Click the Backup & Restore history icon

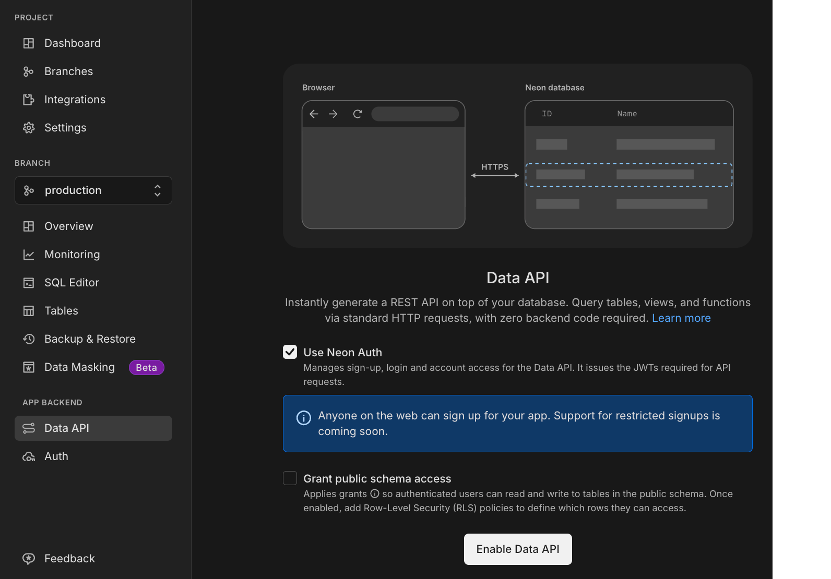point(29,339)
